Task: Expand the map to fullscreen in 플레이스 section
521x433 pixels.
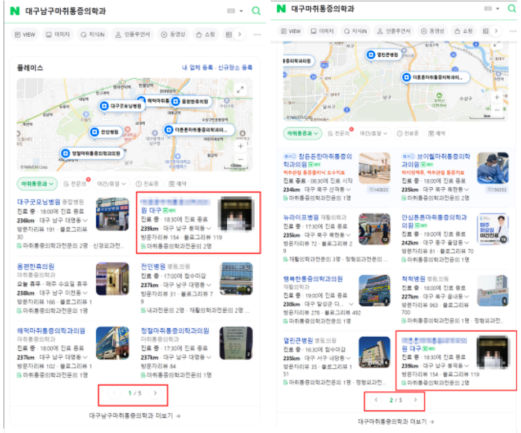Action: click(240, 89)
